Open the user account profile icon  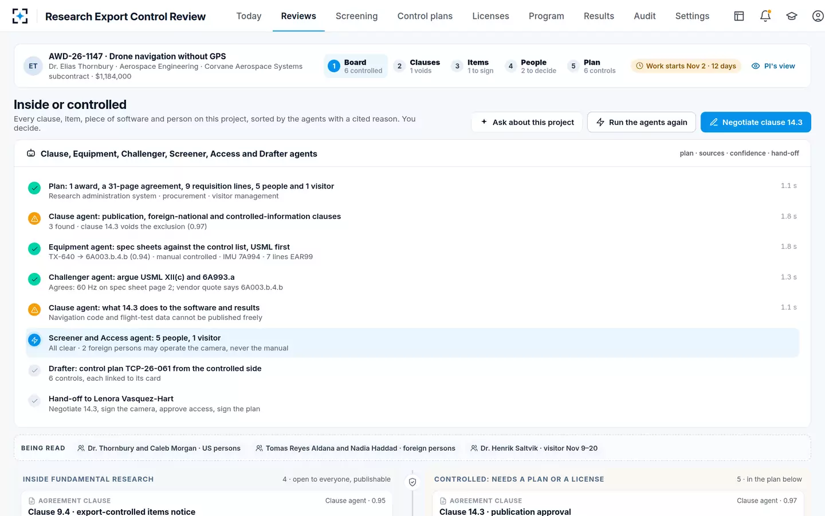coord(818,16)
